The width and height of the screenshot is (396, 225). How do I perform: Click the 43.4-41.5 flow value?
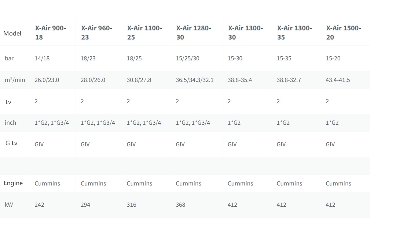(x=338, y=80)
